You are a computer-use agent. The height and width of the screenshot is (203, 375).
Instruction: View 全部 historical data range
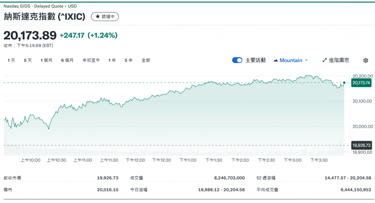[146, 60]
